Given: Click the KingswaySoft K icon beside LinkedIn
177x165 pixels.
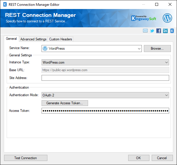Looking at the screenshot, I should coord(172,31).
